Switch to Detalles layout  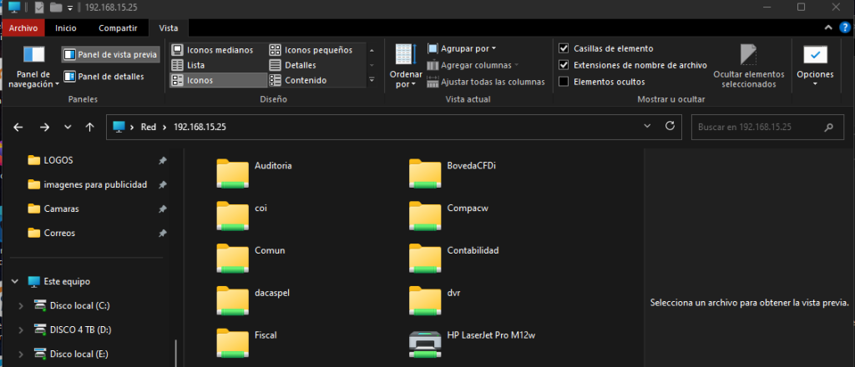(293, 65)
